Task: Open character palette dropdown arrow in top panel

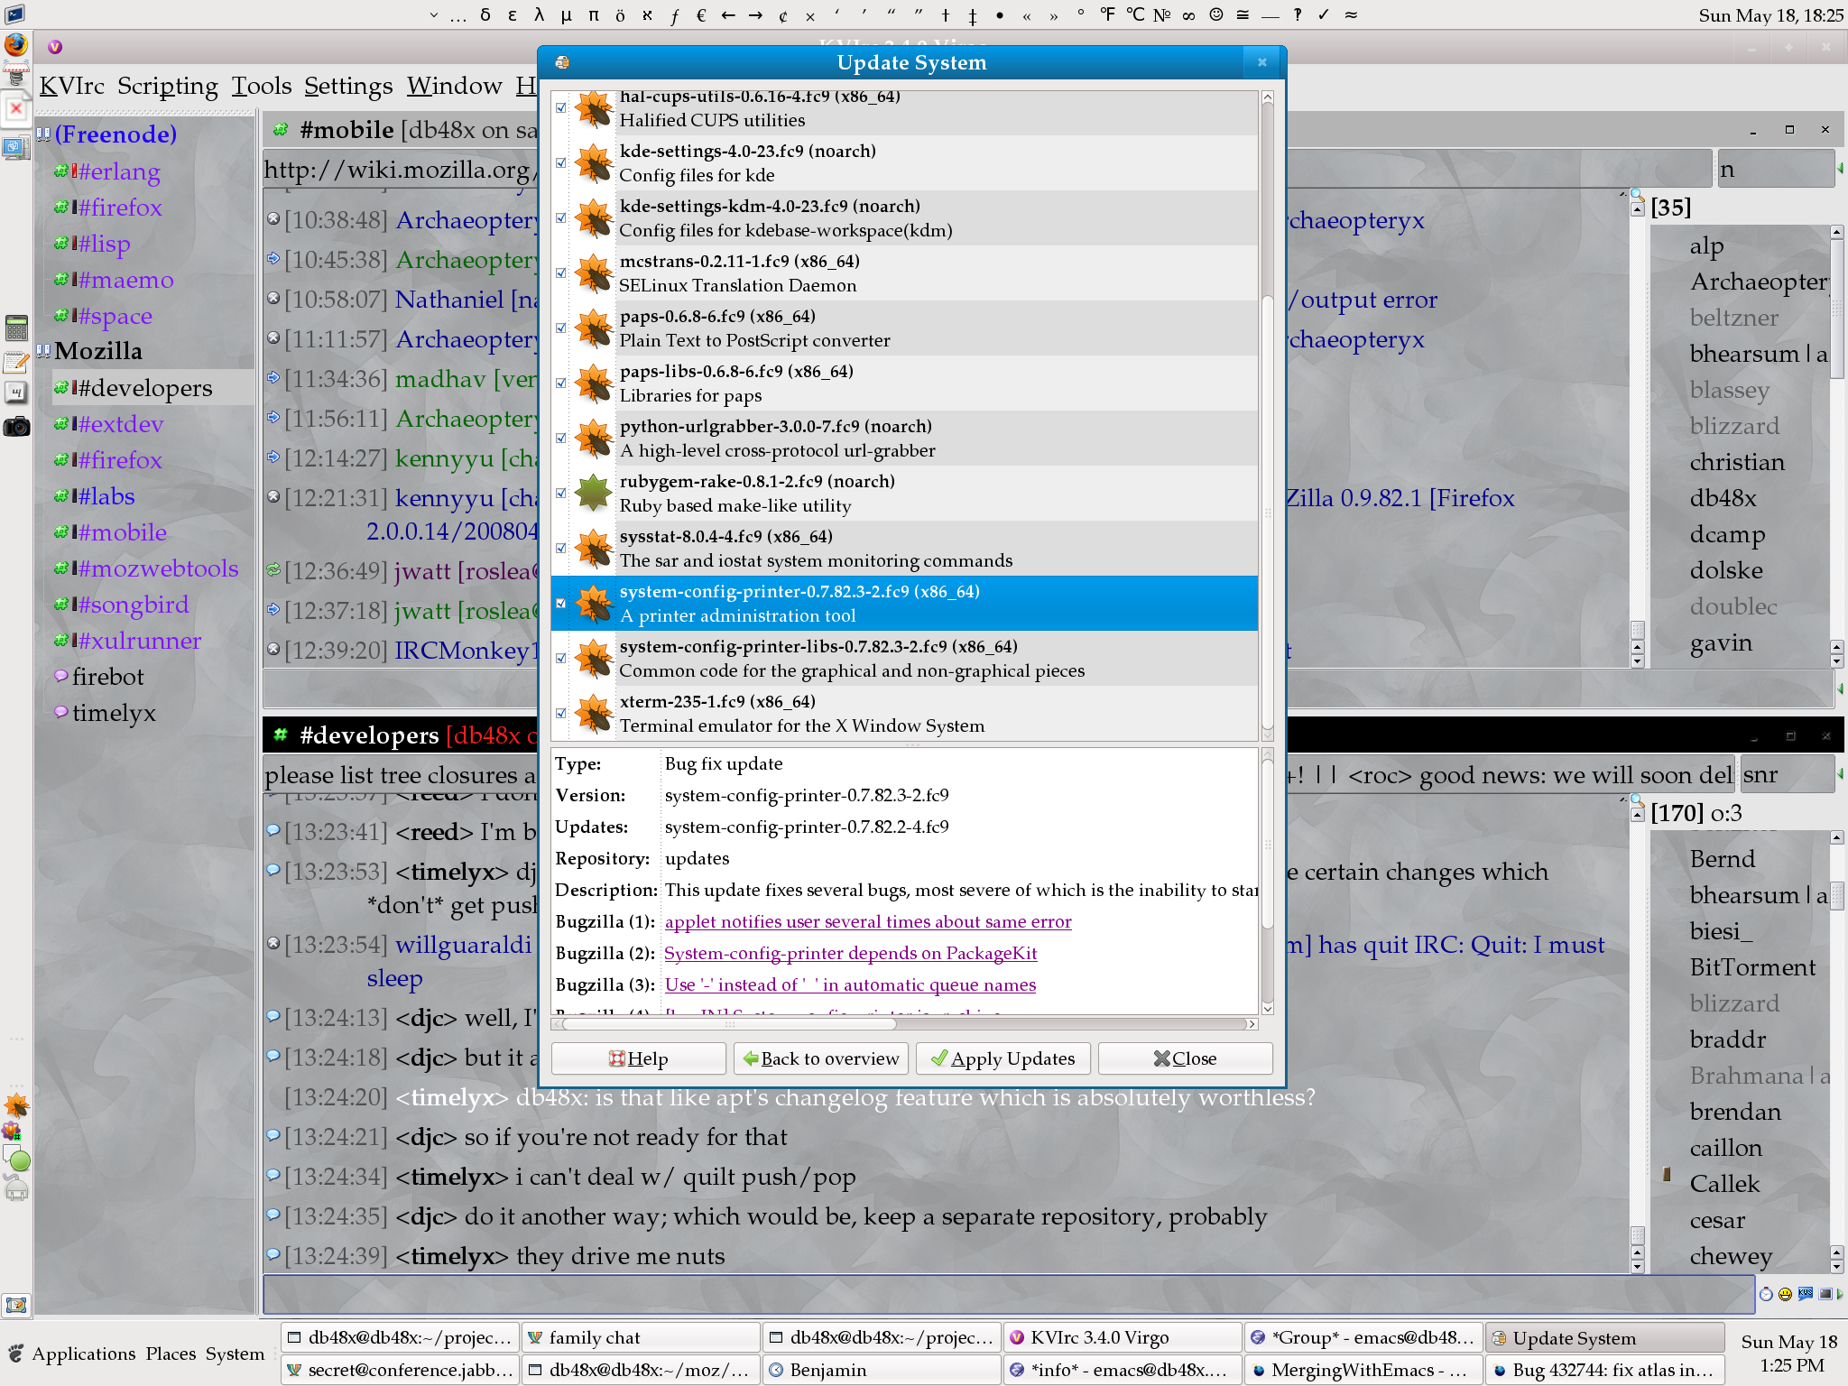Action: 434,14
